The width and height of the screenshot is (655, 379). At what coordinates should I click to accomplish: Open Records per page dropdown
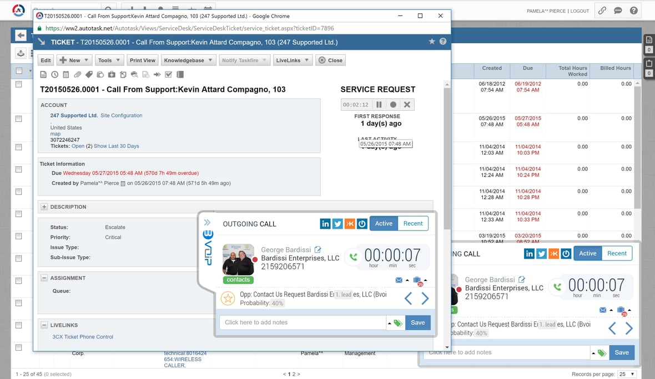[627, 374]
